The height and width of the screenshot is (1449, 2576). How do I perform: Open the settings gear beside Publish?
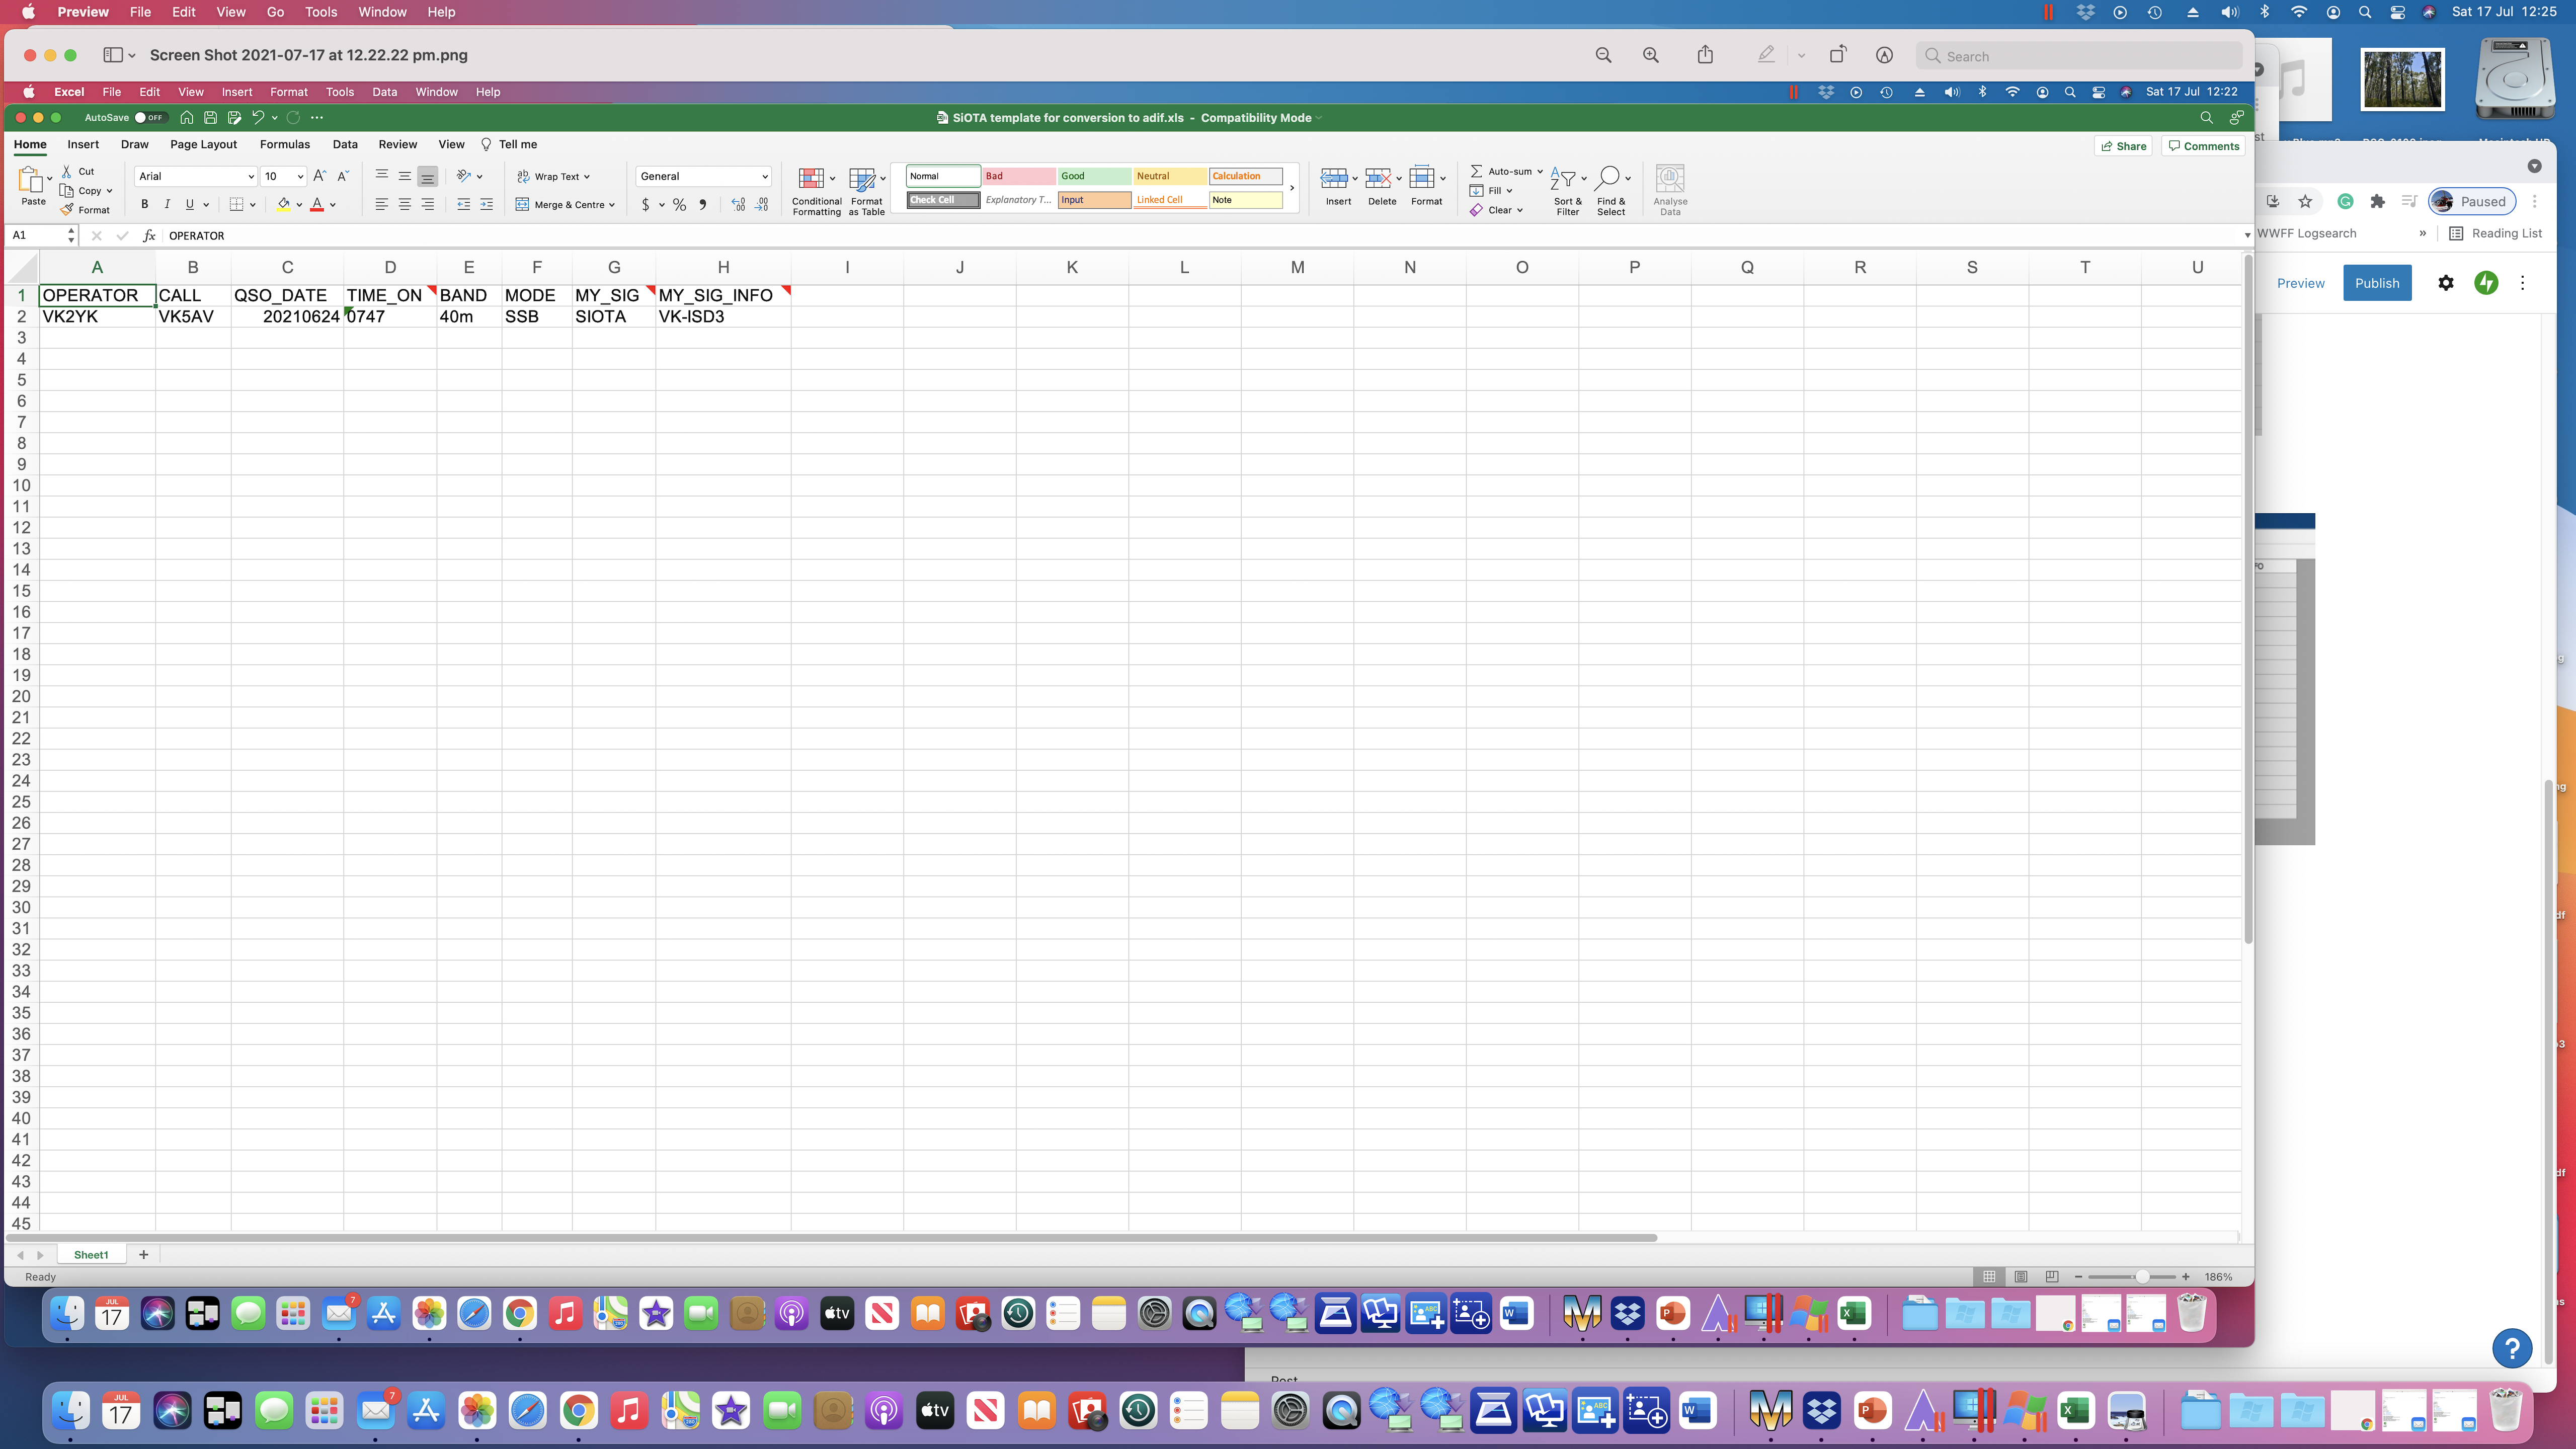click(x=2445, y=283)
